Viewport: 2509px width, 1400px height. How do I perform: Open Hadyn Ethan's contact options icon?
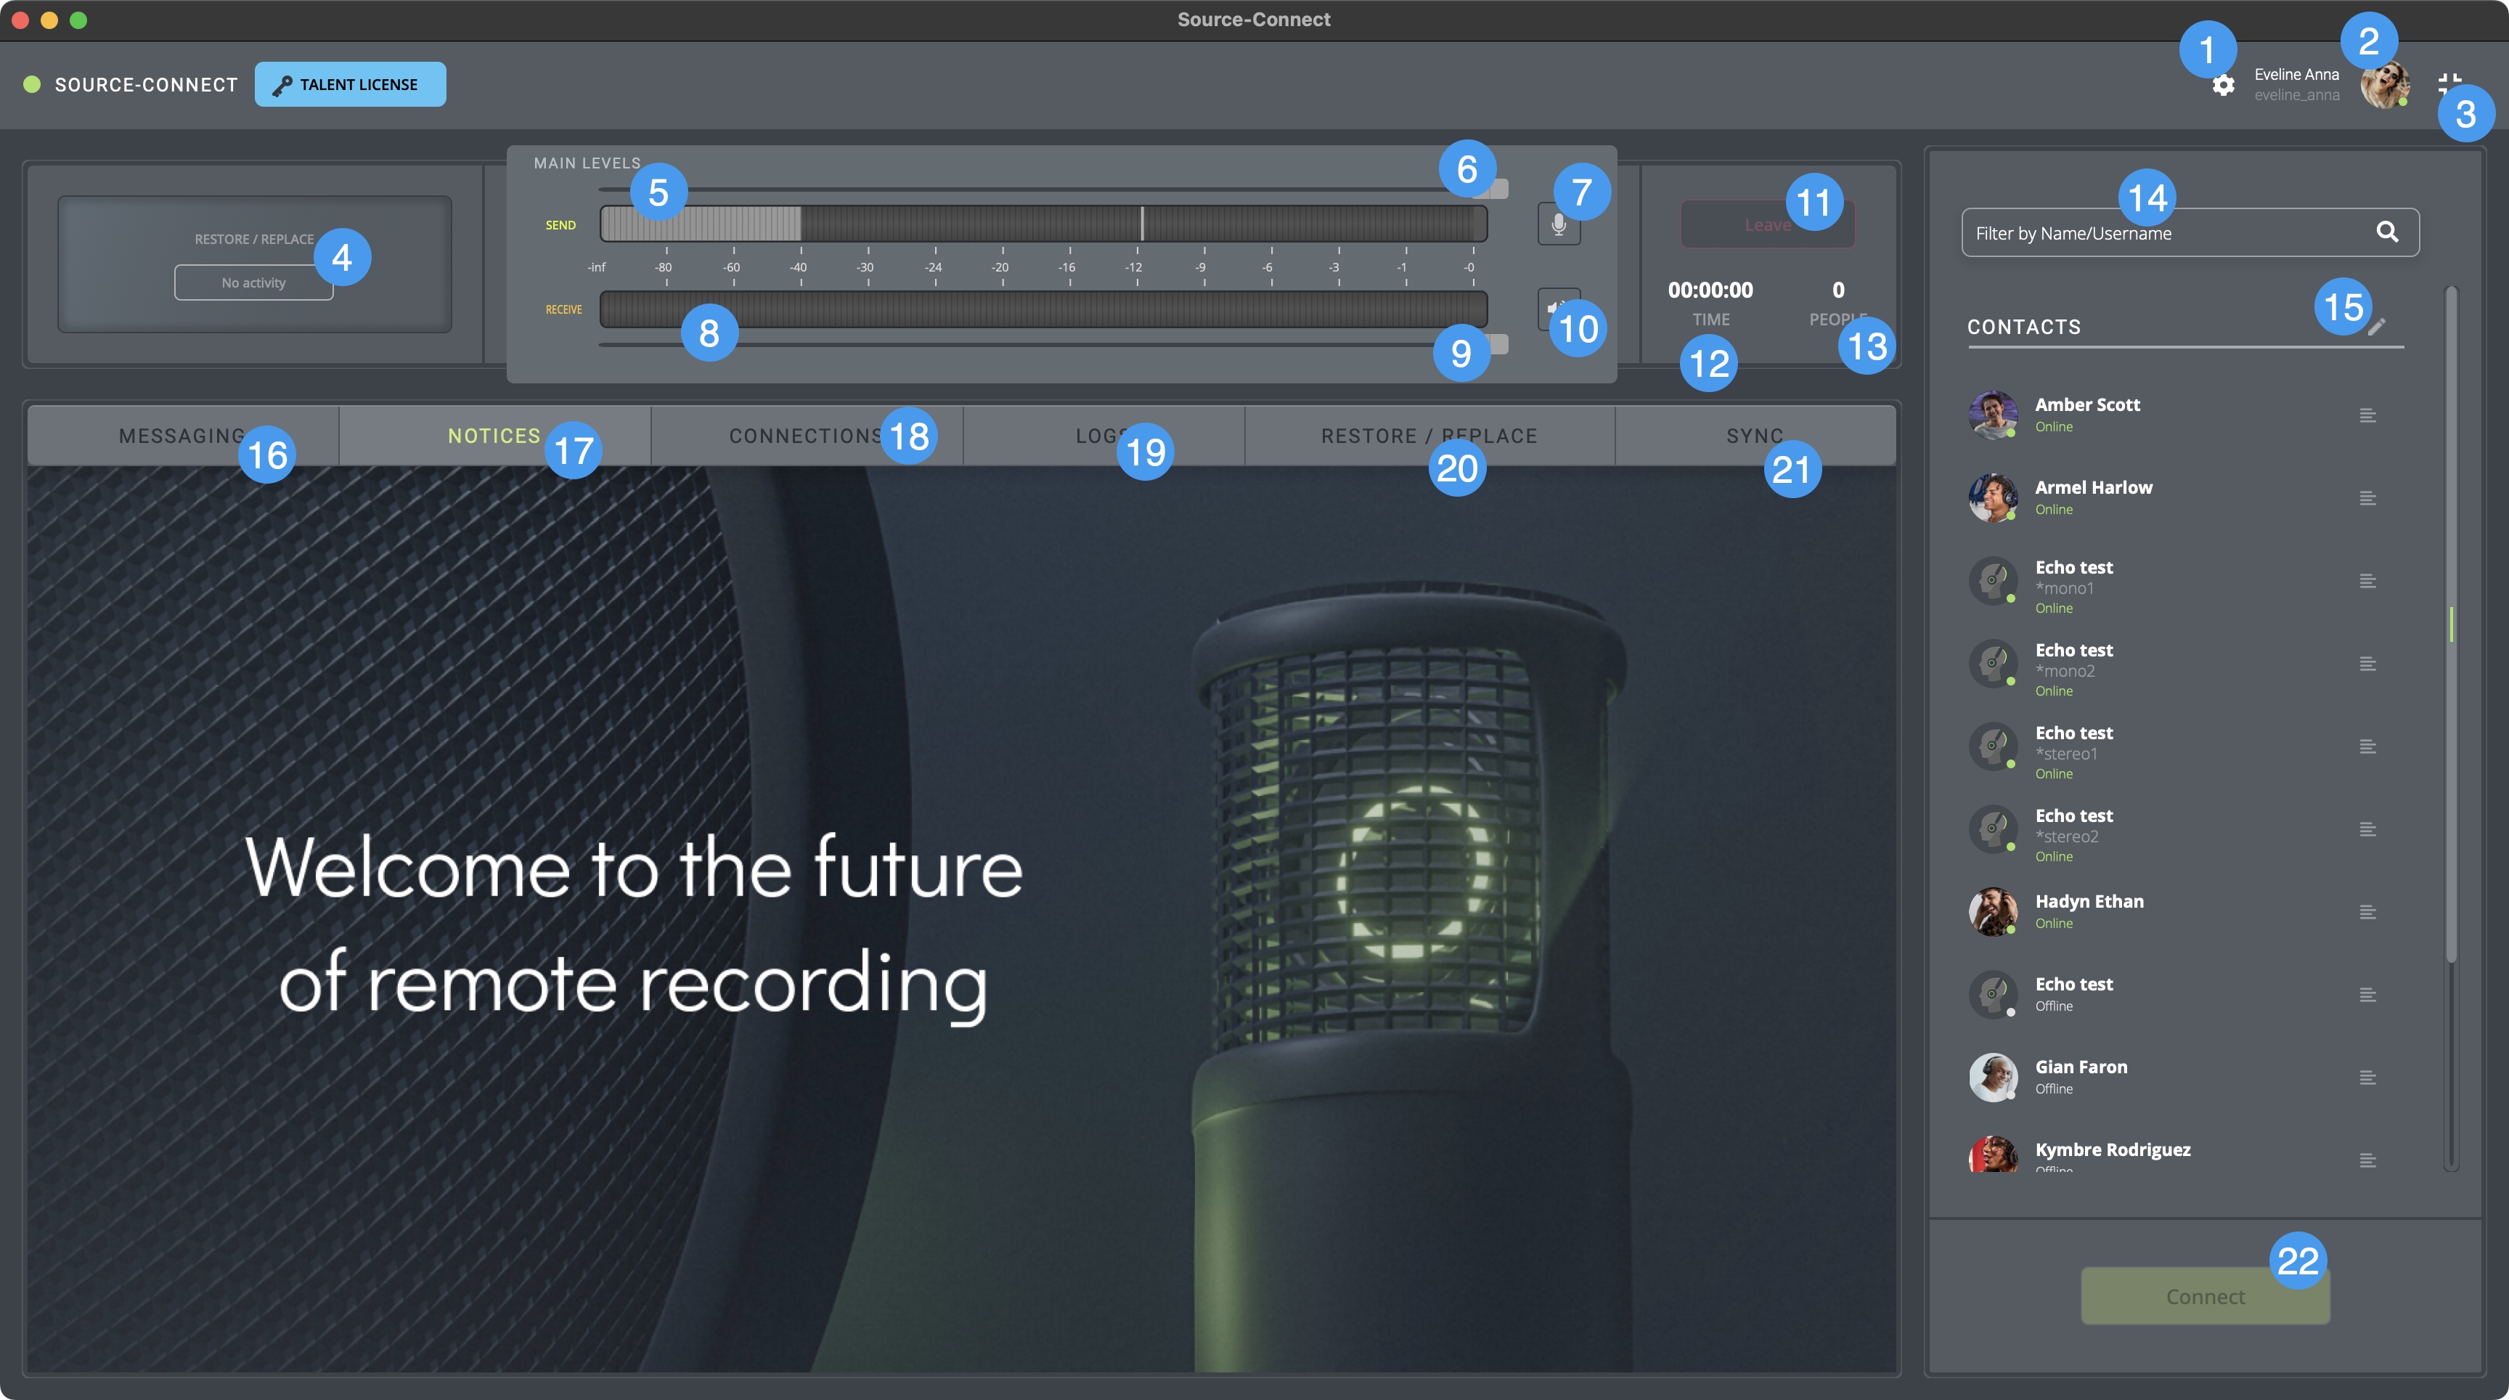(x=2367, y=913)
